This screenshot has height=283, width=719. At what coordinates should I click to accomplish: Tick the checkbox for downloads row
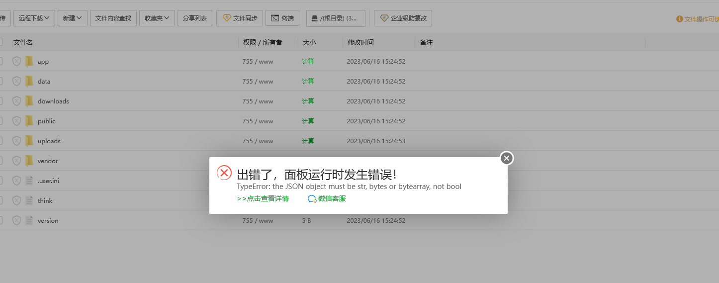click(x=0, y=101)
